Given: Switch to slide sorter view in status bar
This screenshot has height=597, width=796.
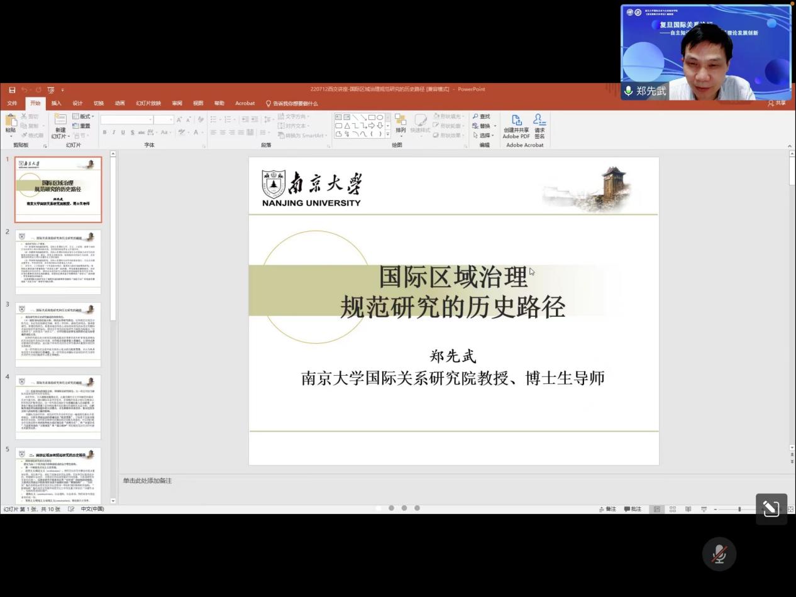Looking at the screenshot, I should pyautogui.click(x=672, y=509).
